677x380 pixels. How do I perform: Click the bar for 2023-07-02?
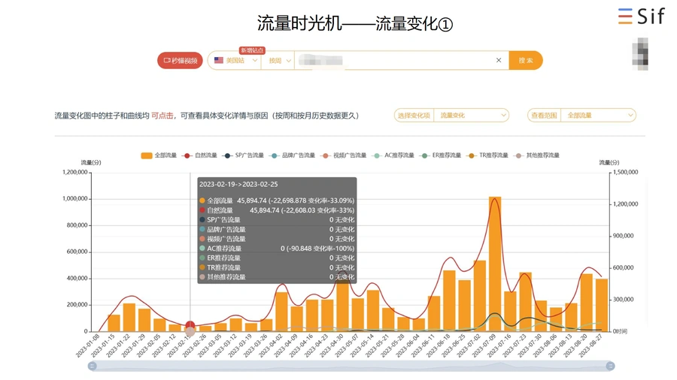pyautogui.click(x=480, y=296)
